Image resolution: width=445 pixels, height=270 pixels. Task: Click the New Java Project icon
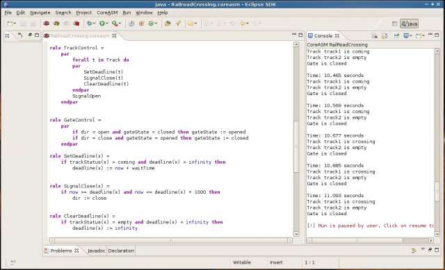point(131,24)
